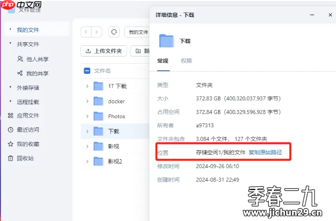Click the 1T 下载 folder icon
This screenshot has width=336, height=221.
coord(98,86)
